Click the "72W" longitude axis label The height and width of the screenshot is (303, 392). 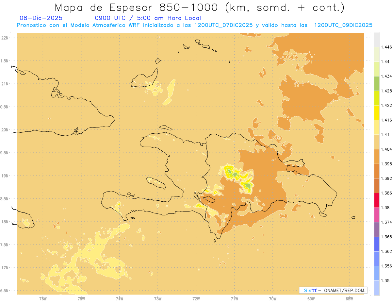(196, 299)
